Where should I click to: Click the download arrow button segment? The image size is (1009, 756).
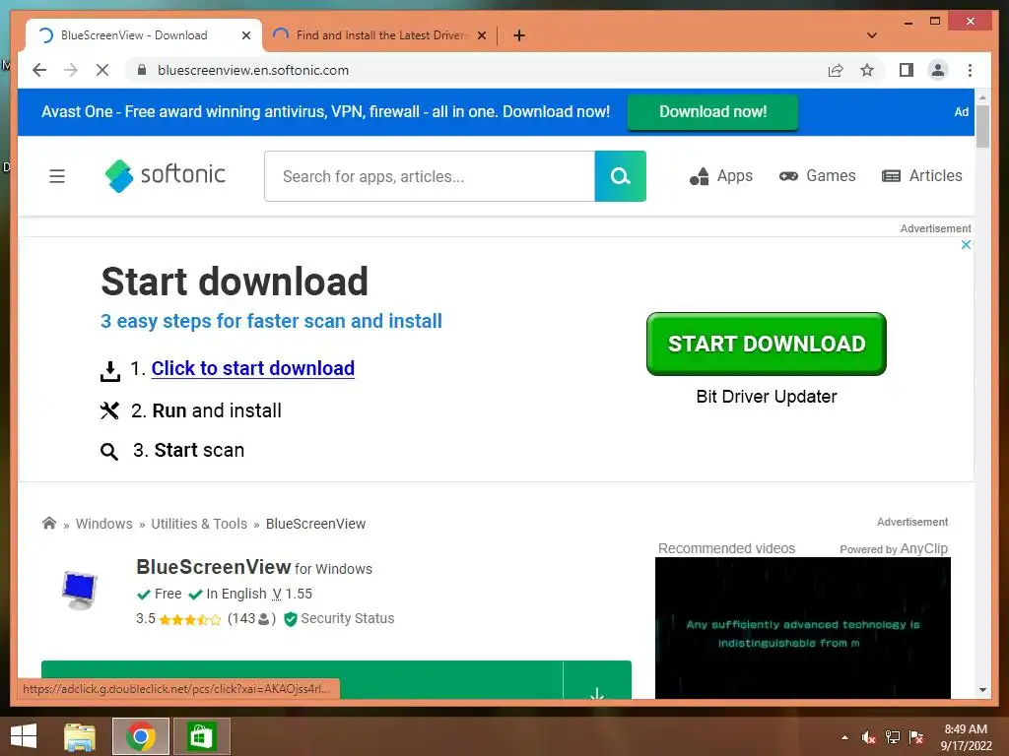pyautogui.click(x=597, y=679)
